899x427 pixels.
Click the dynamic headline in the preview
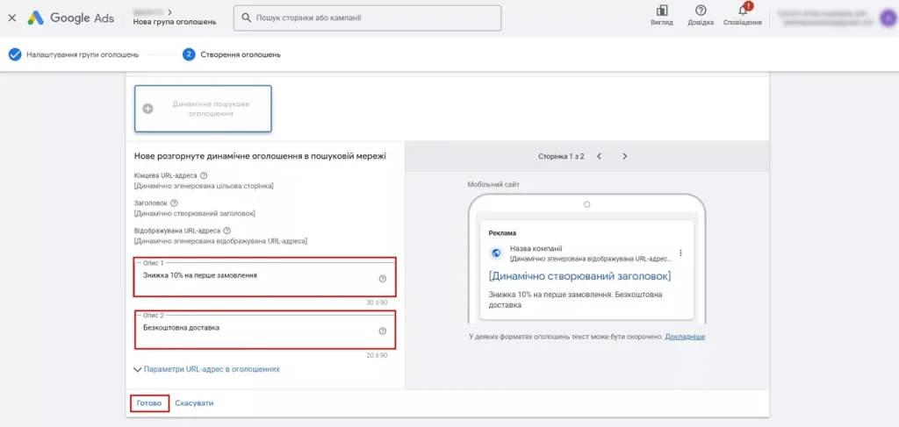click(579, 276)
